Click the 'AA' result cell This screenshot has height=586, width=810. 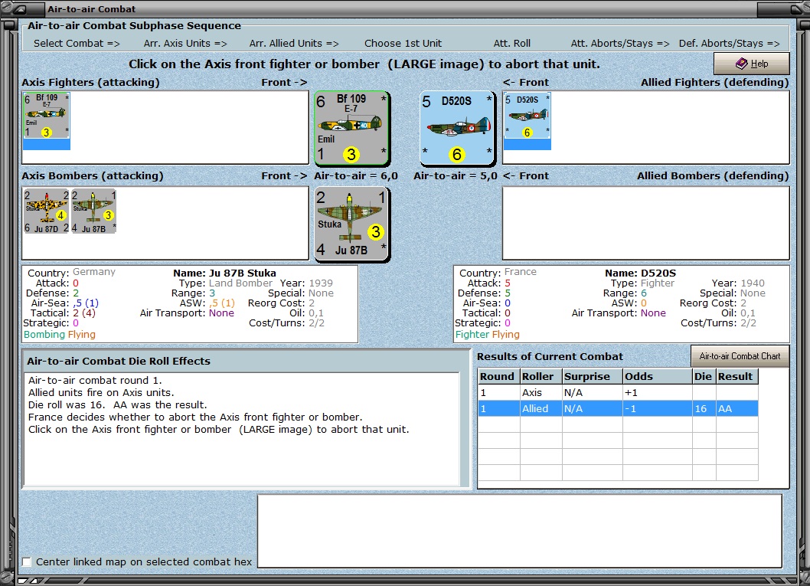737,409
